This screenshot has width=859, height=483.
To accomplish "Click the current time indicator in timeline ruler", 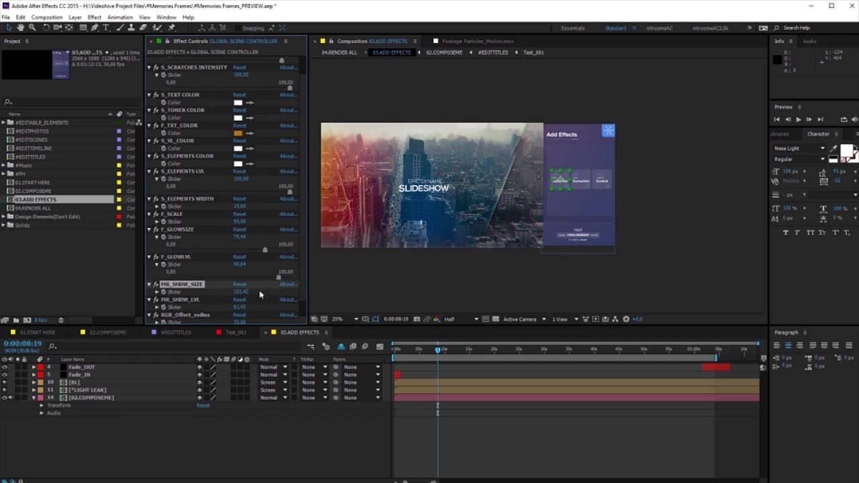I will pos(438,350).
